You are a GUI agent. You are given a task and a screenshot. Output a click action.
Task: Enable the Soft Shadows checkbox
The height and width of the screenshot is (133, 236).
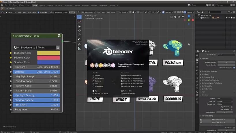231,110
